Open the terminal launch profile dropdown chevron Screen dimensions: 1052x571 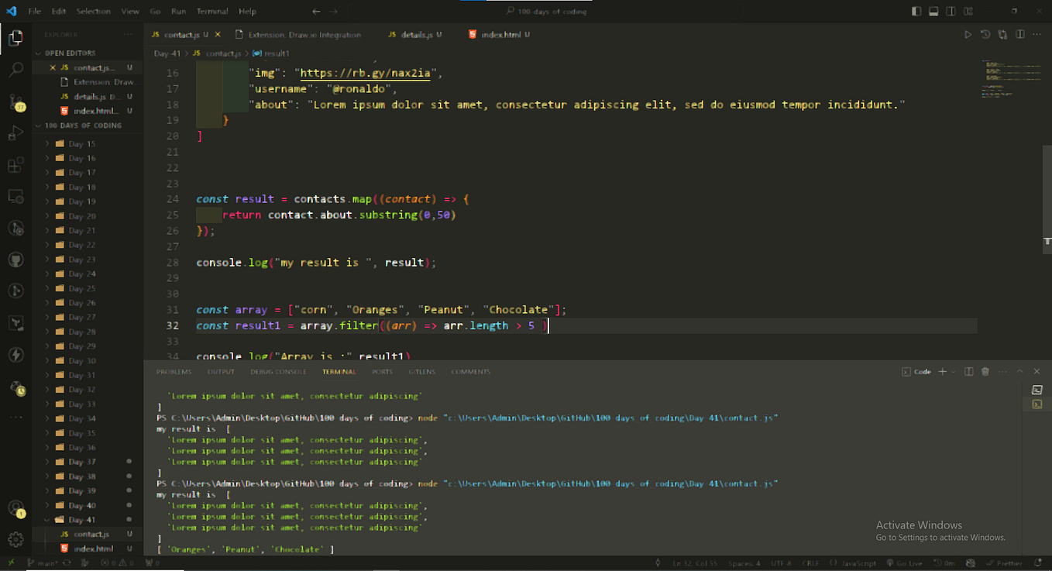click(x=953, y=371)
